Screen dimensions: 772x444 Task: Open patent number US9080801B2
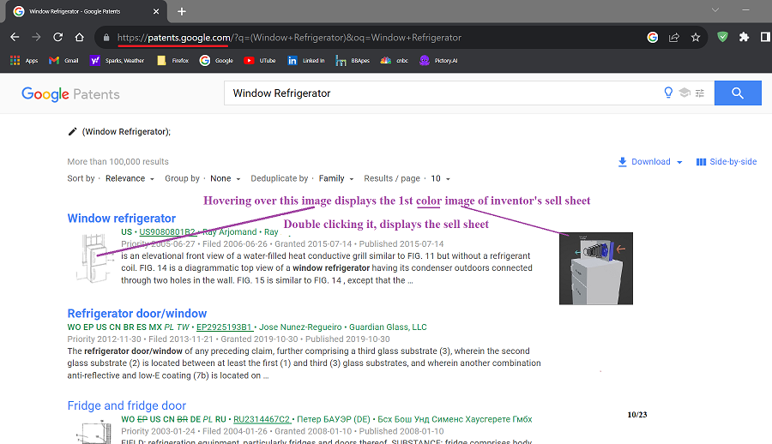[167, 231]
